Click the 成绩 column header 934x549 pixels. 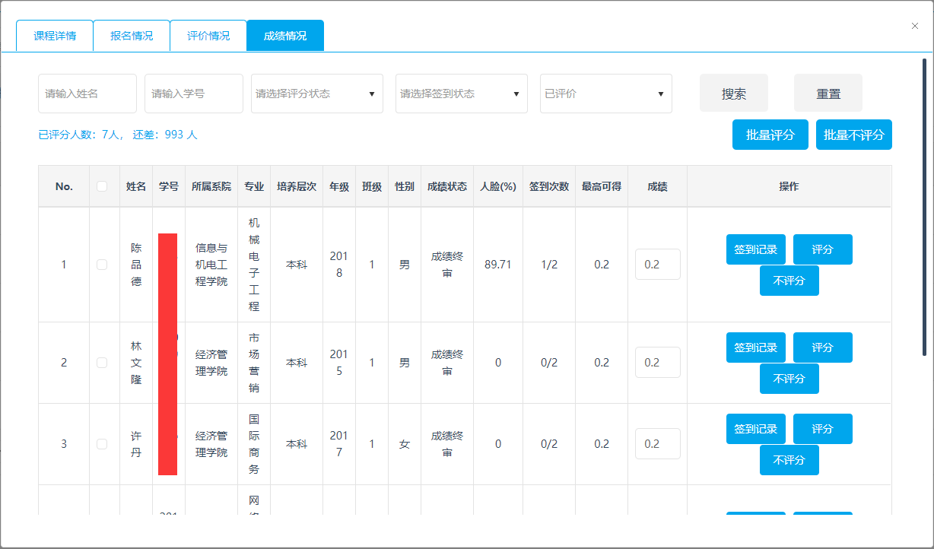click(658, 186)
